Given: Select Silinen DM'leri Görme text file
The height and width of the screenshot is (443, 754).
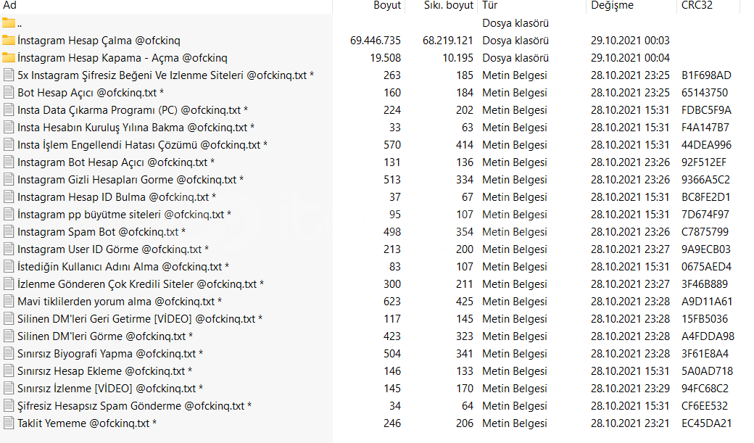Looking at the screenshot, I should click(x=105, y=336).
